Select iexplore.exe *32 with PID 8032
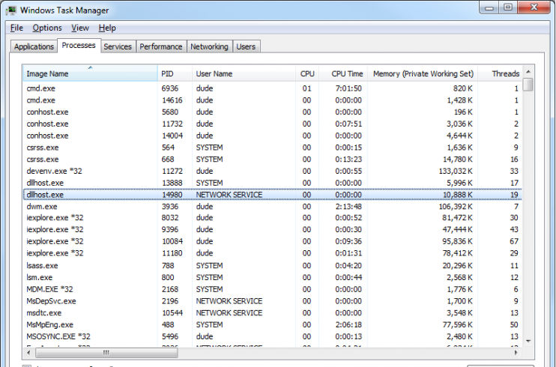The image size is (556, 367). (x=272, y=218)
